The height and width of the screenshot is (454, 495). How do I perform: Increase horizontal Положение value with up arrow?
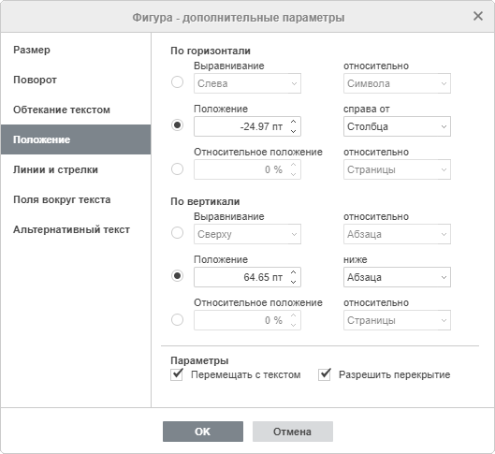point(293,122)
